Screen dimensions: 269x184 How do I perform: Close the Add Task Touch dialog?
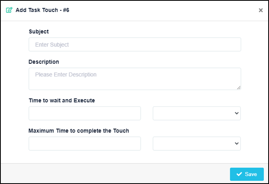click(261, 10)
